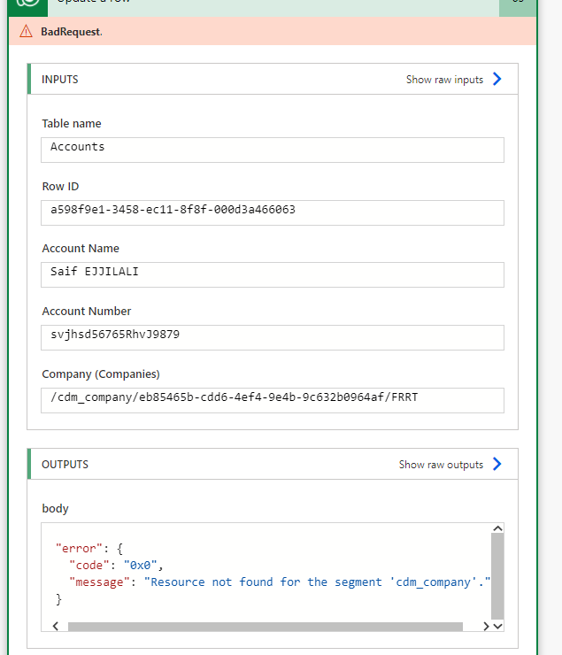562x655 pixels.
Task: Click the vertical scrollbar thumb in body output
Action: point(497,575)
